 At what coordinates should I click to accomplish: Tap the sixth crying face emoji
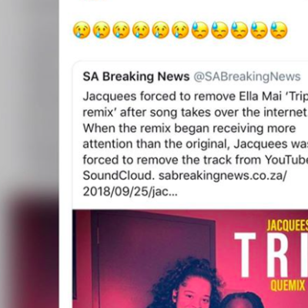pos(180,30)
